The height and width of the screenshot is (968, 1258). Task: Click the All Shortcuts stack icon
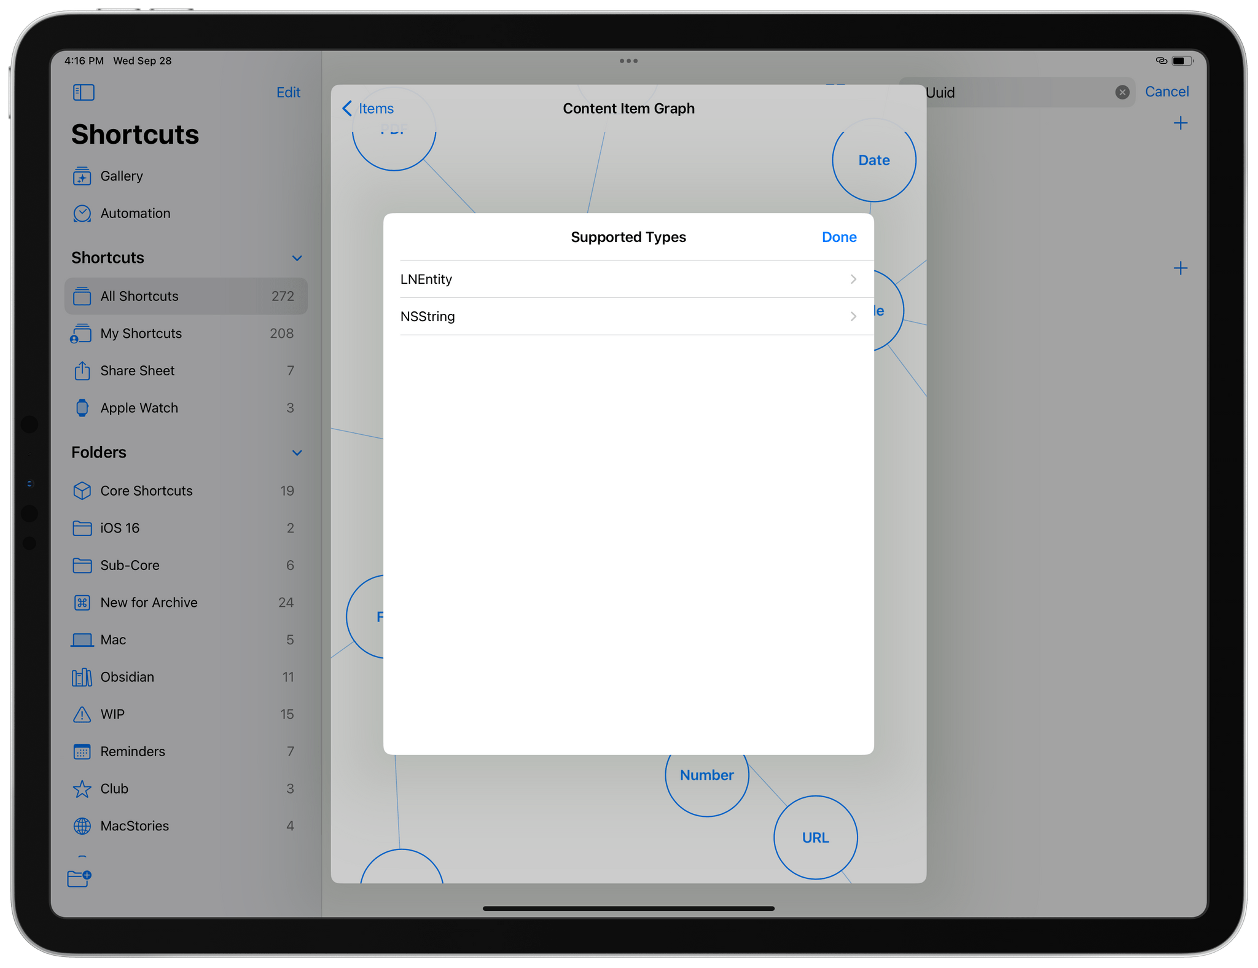point(82,296)
